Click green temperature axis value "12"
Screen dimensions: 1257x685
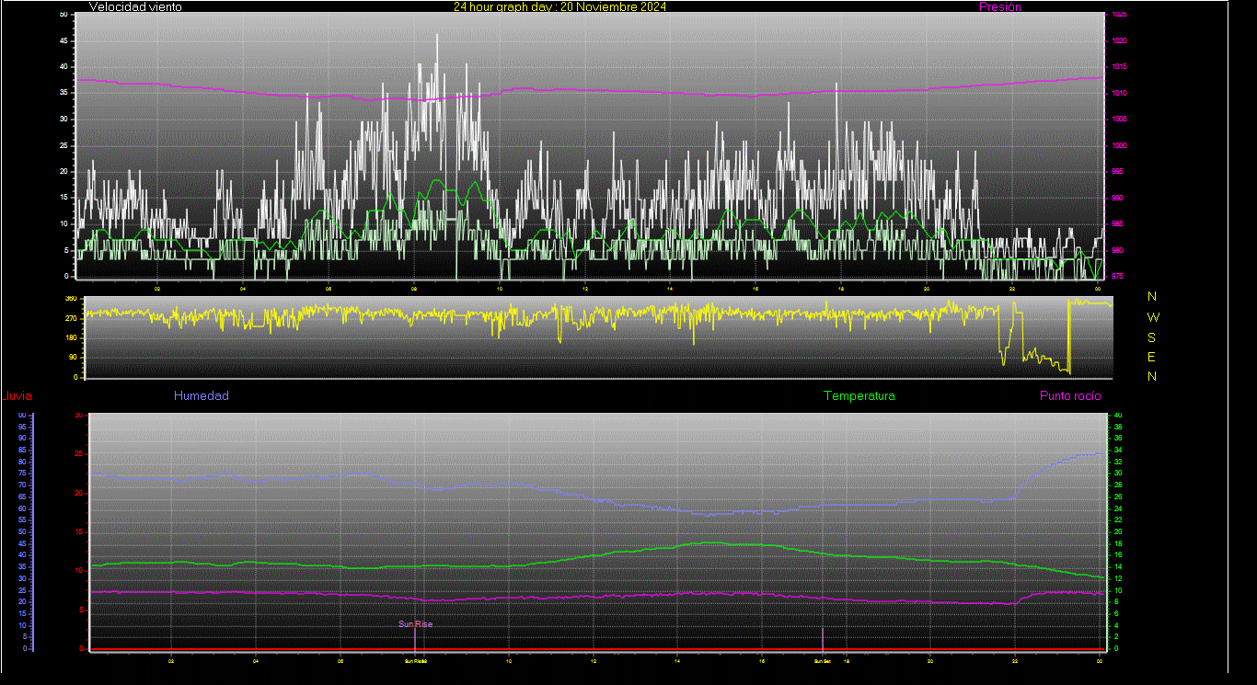(1118, 578)
